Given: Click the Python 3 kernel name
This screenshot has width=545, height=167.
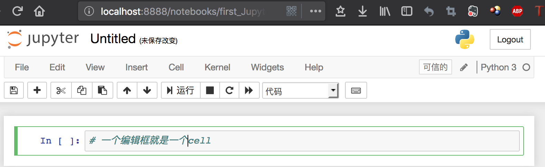Looking at the screenshot, I should tap(498, 67).
